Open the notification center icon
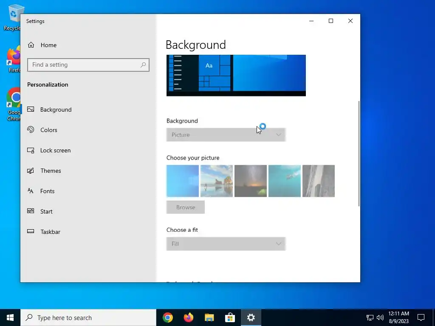This screenshot has height=326, width=435. point(421,318)
